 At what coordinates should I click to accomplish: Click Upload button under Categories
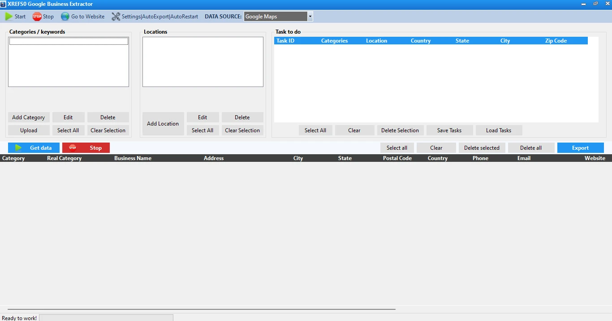click(x=29, y=130)
